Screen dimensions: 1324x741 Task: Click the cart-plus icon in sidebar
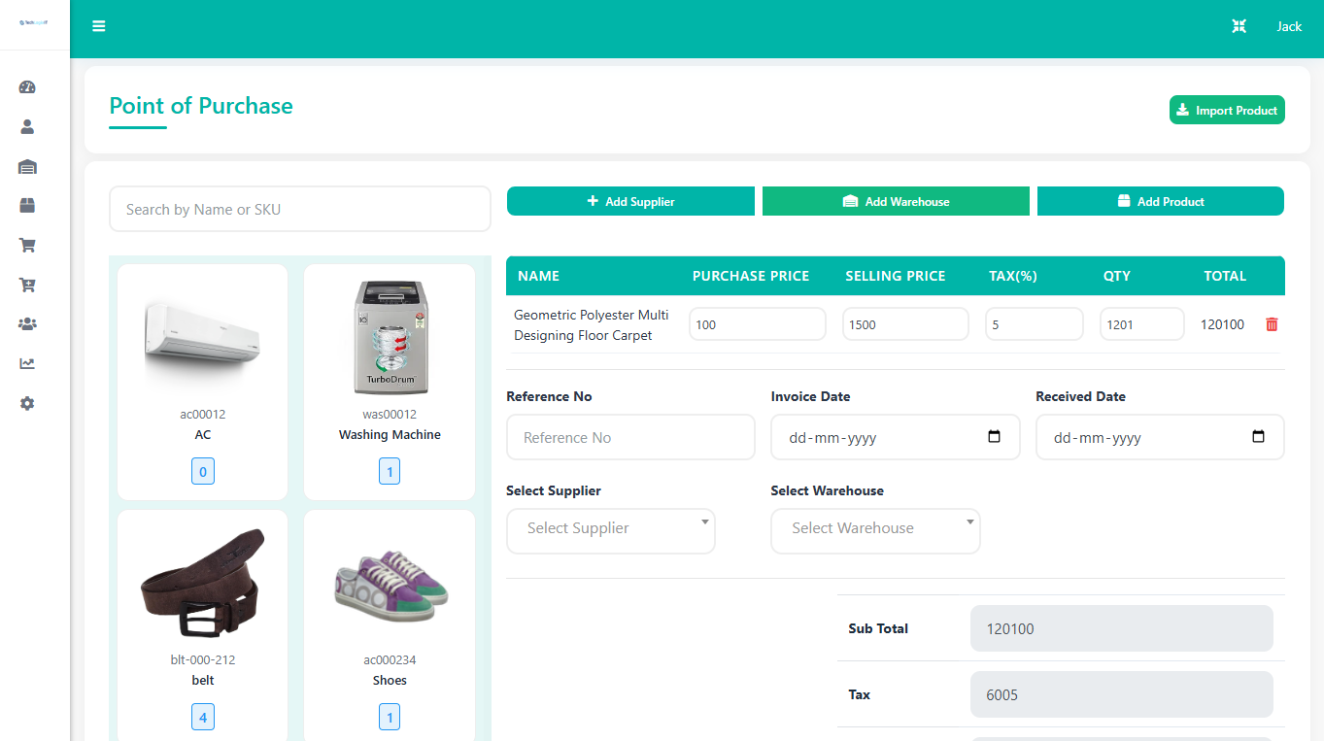coord(27,285)
